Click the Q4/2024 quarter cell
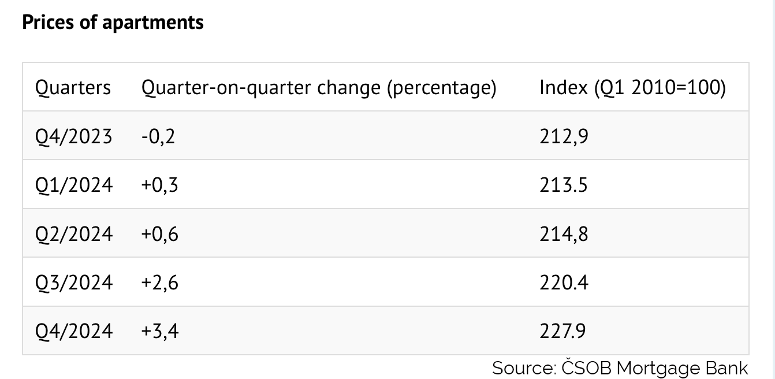Viewport: 775px width, 379px height. [74, 331]
